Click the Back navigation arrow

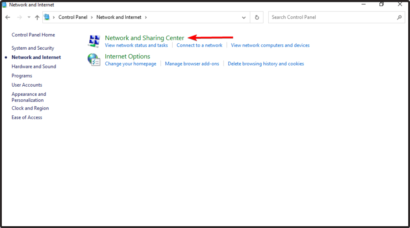click(8, 17)
